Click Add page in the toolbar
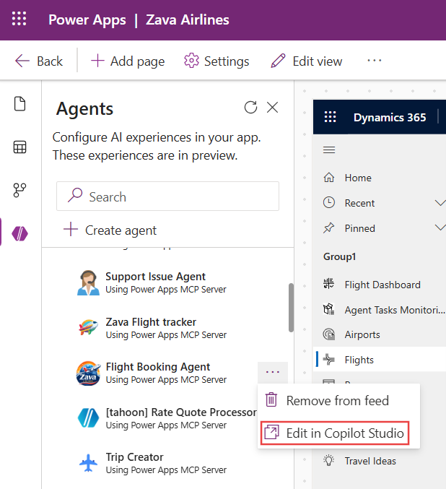Image resolution: width=446 pixels, height=489 pixels. [128, 61]
